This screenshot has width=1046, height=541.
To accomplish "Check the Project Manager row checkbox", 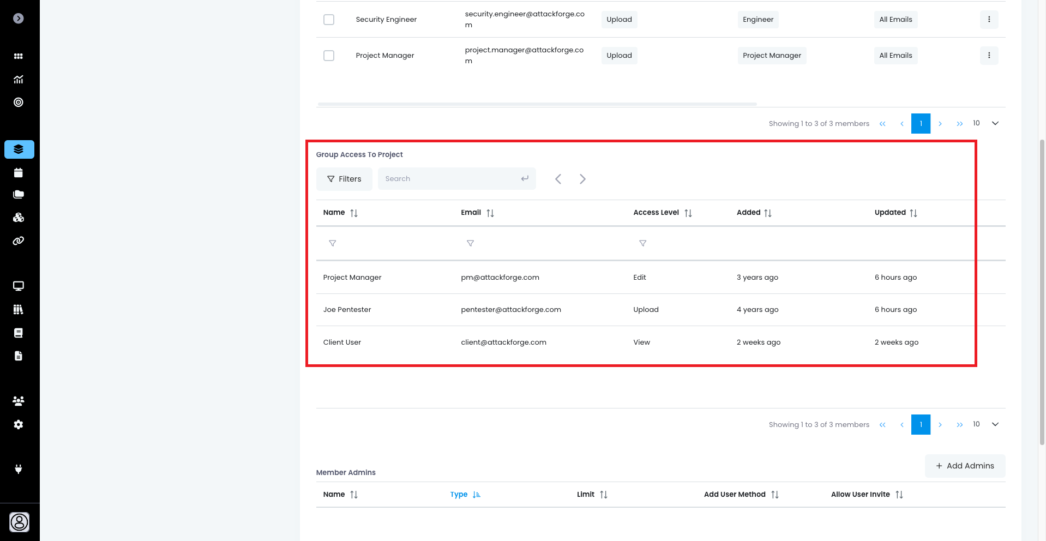I will (329, 56).
